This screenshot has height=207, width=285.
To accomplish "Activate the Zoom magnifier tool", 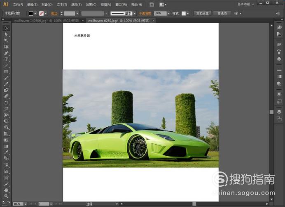I will (x=6, y=196).
